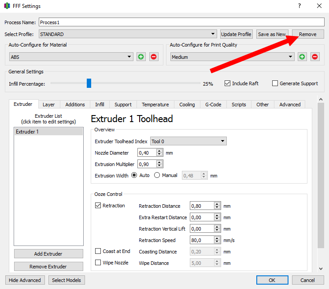The width and height of the screenshot is (329, 289).
Task: Increase Retraction Distance with spinner up arrow
Action: click(217, 204)
